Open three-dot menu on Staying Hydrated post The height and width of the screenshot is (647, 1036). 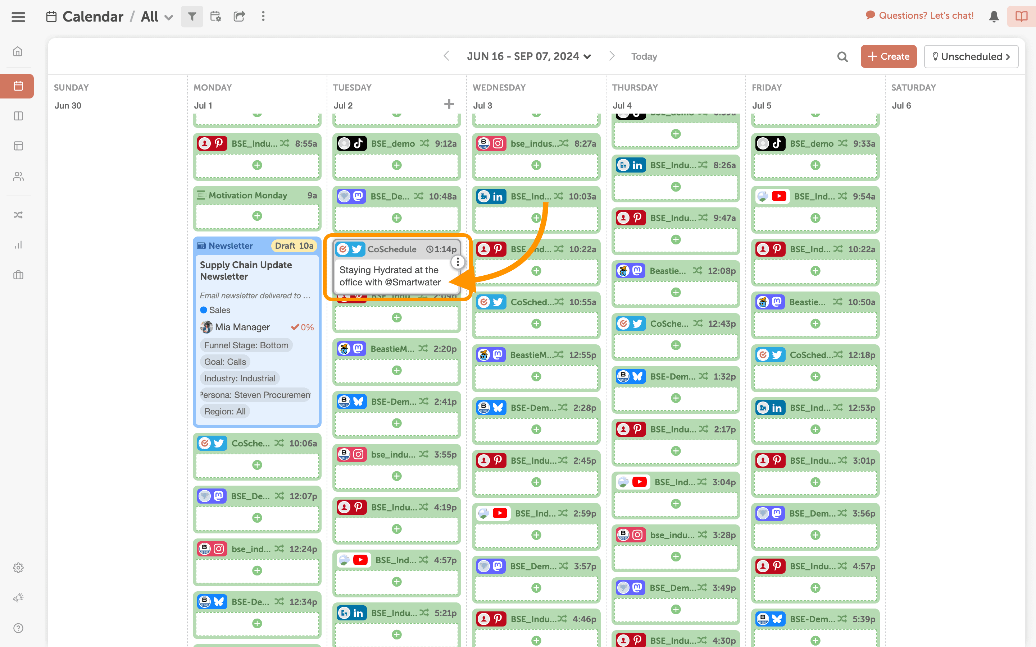coord(458,262)
